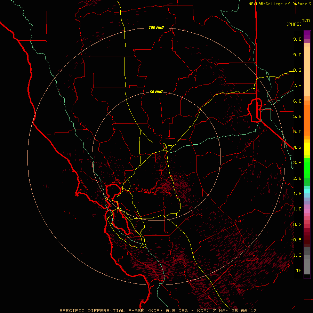Click the 5.0 legend value
This screenshot has height=313, width=313.
pyautogui.click(x=297, y=132)
